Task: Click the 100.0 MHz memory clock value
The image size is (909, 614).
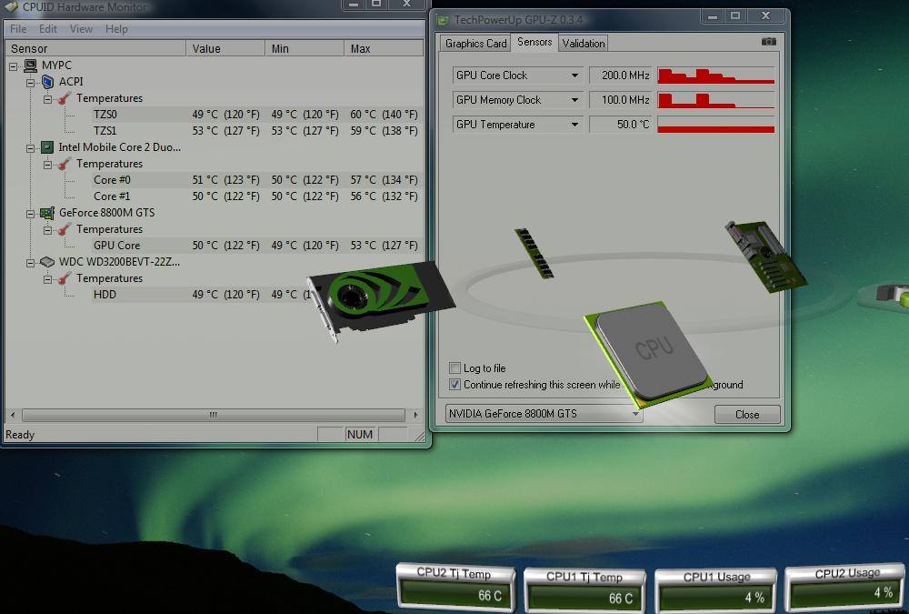Action: click(x=621, y=100)
